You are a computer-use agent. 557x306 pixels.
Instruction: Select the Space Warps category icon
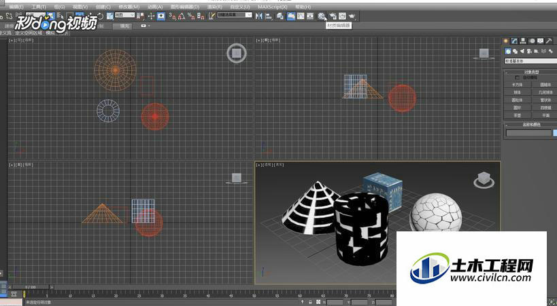[543, 52]
